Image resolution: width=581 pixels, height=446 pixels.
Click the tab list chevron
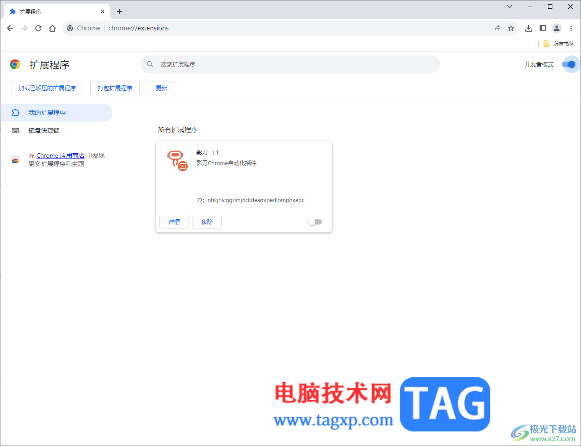pyautogui.click(x=509, y=7)
